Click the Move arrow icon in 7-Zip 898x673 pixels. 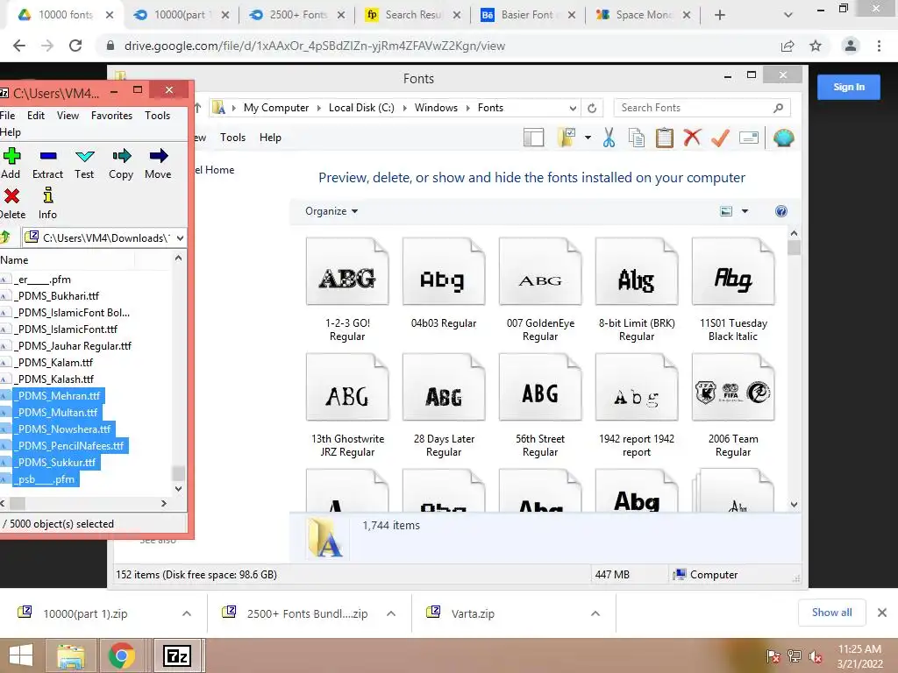[159, 156]
